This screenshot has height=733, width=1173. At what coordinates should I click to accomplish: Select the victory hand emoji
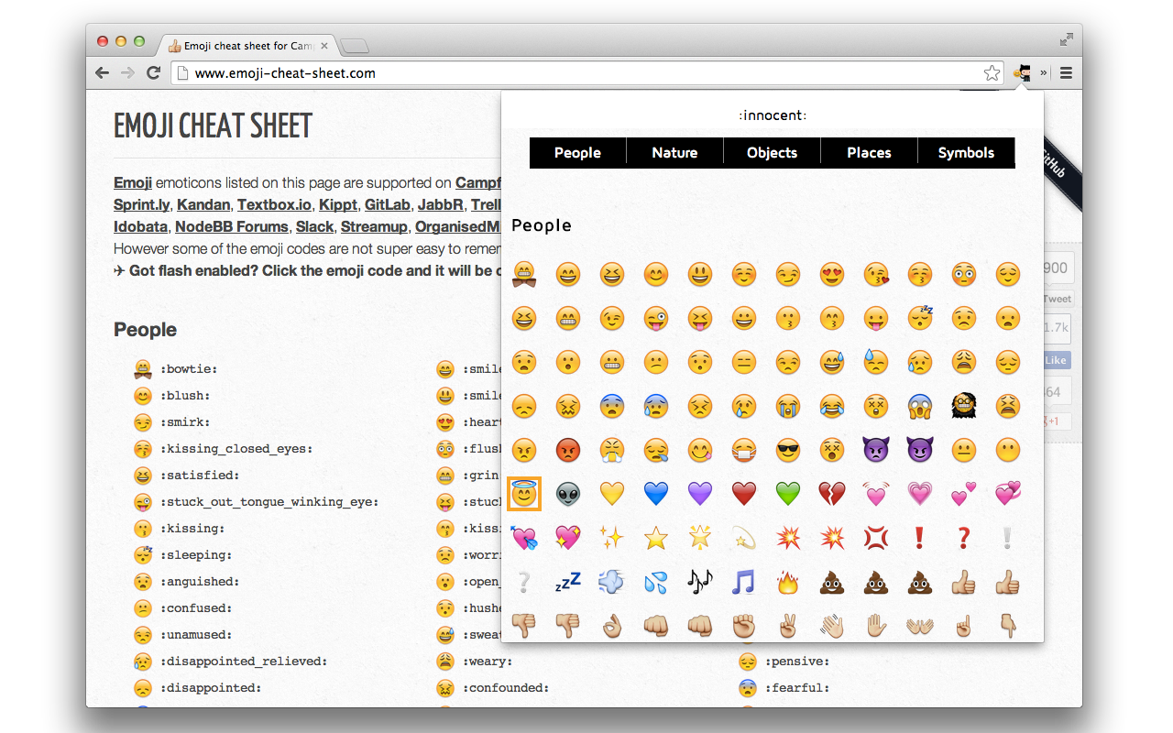pyautogui.click(x=787, y=626)
